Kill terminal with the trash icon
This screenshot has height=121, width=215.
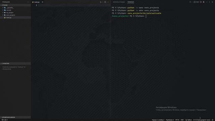click(204, 2)
